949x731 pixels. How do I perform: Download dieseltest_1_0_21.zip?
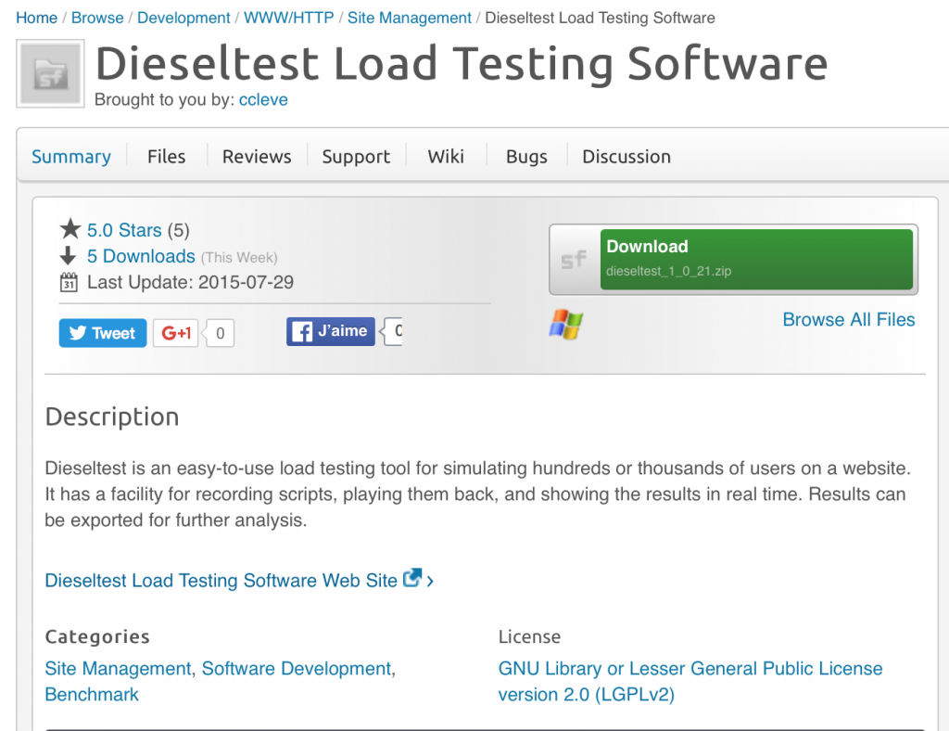(757, 259)
